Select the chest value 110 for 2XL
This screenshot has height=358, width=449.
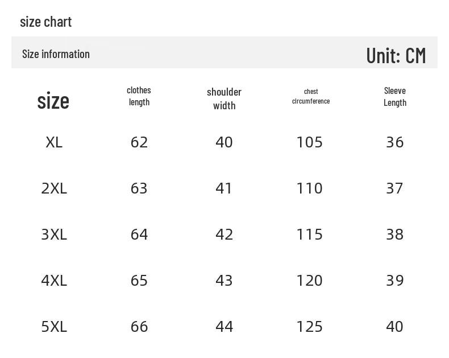pyautogui.click(x=310, y=188)
